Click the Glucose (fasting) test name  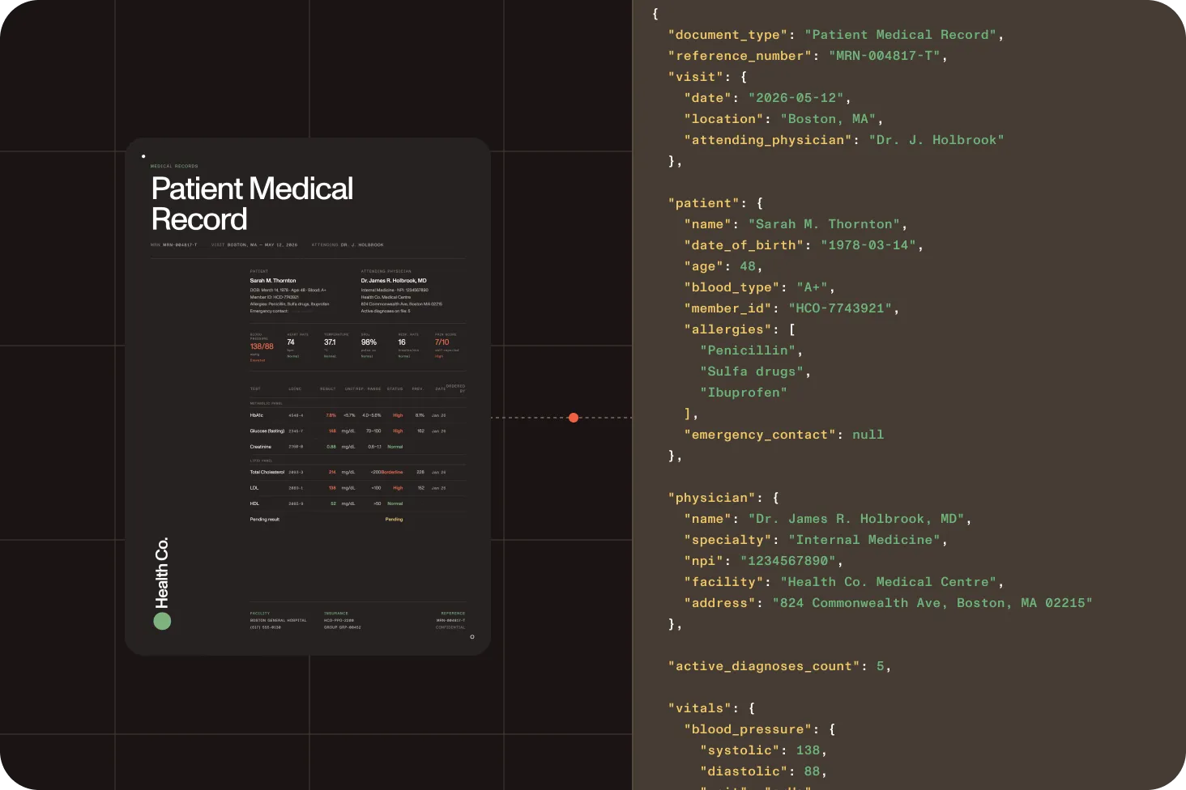coord(267,431)
